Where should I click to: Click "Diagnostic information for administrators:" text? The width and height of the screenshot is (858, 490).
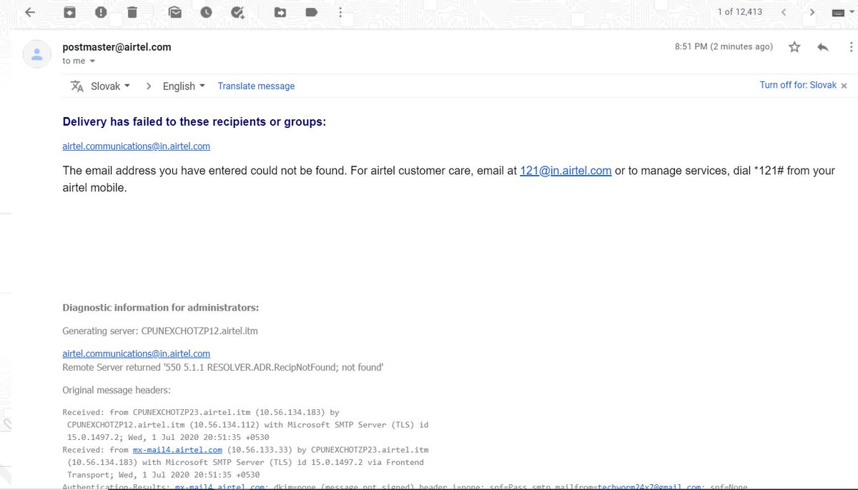point(161,308)
